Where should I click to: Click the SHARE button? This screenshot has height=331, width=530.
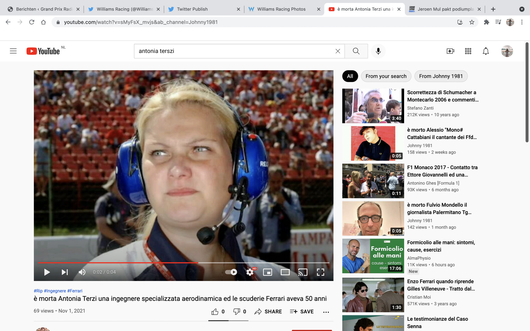268,312
